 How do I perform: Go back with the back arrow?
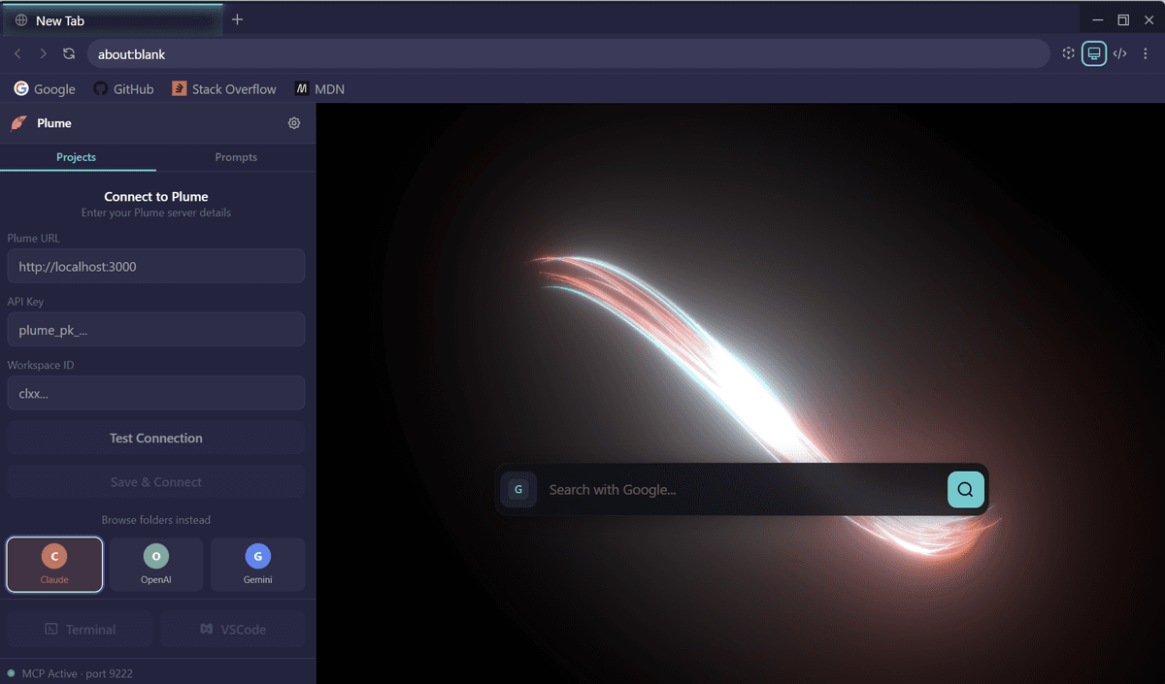[18, 54]
